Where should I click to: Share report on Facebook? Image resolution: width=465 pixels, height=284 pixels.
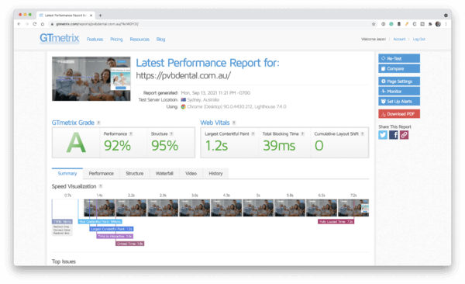coord(393,135)
